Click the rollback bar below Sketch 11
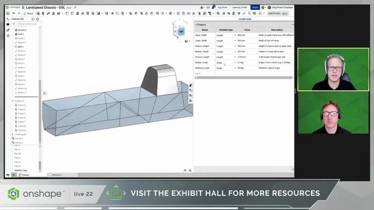This screenshot has width=374, height=210. pyautogui.click(x=26, y=97)
